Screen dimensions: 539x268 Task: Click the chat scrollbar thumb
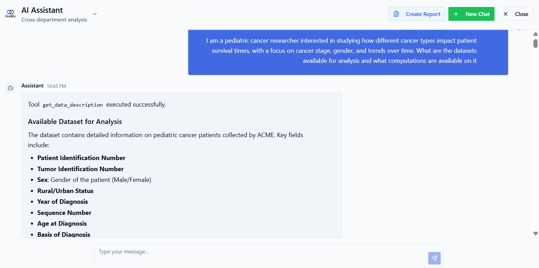click(536, 43)
